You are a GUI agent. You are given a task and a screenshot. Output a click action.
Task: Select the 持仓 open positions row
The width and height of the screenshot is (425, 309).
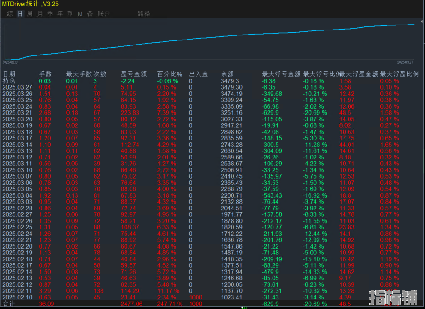pyautogui.click(x=9, y=80)
